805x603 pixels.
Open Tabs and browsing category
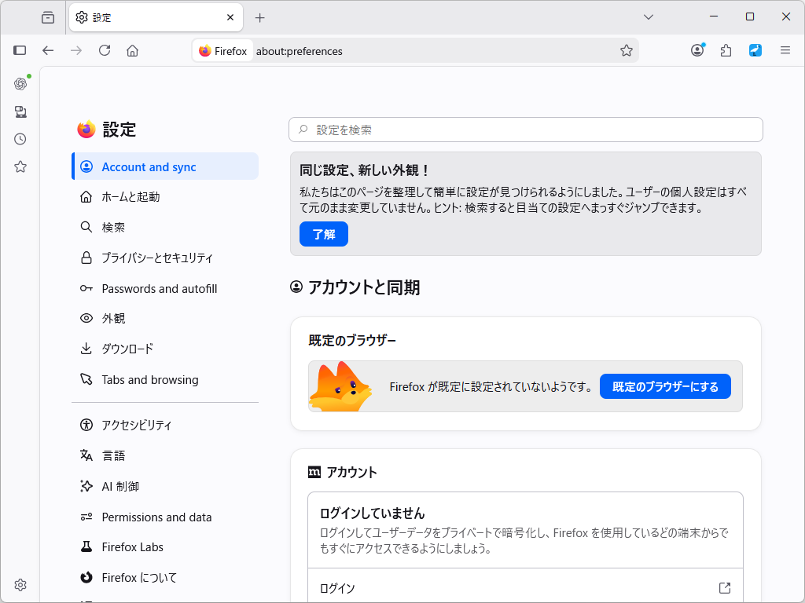(165, 380)
